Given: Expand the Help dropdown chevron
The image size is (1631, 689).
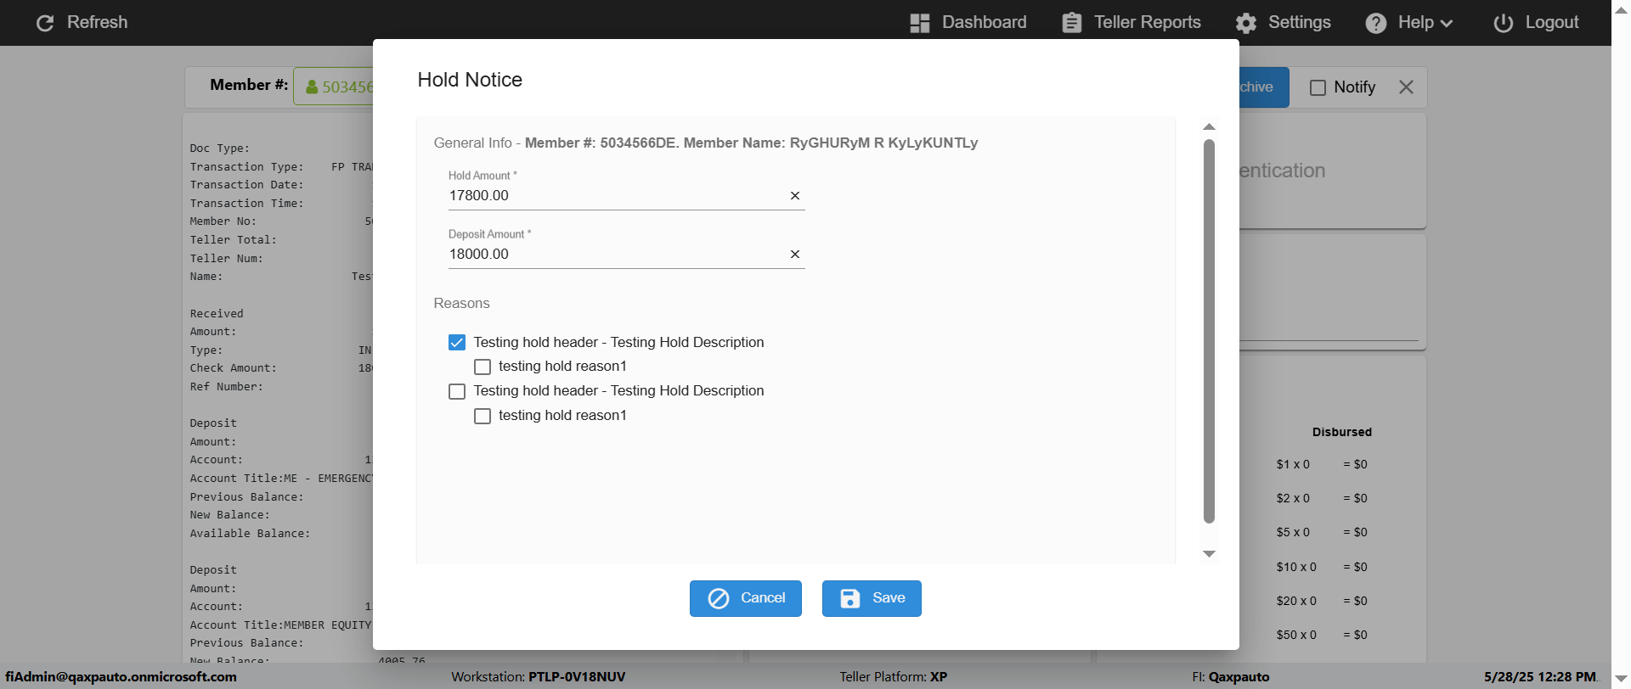Looking at the screenshot, I should coord(1447,24).
